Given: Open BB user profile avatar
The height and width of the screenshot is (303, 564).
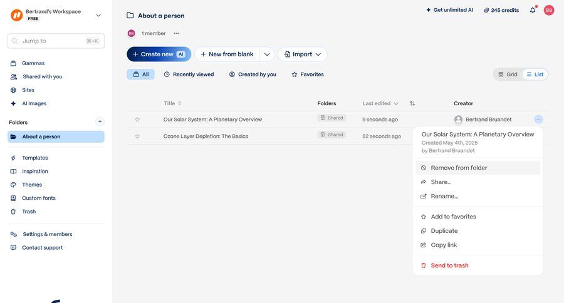Looking at the screenshot, I should [x=549, y=11].
